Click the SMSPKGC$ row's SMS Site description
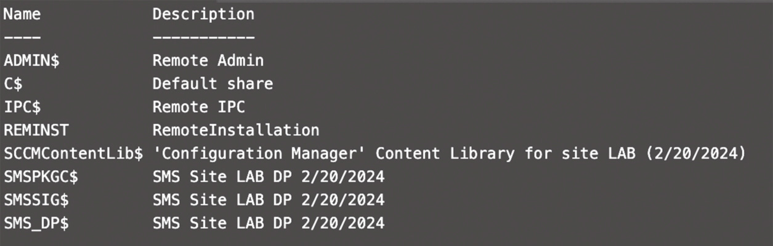Image resolution: width=773 pixels, height=246 pixels. [x=269, y=177]
